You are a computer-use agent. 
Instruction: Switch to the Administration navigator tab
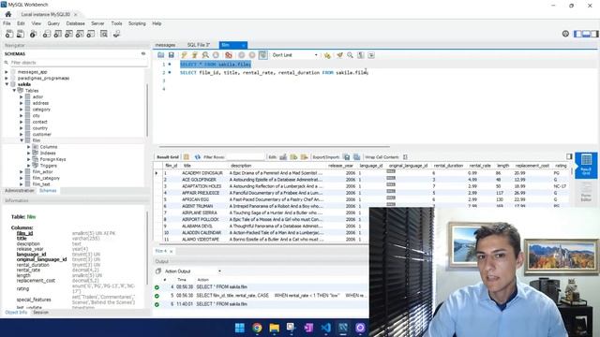click(19, 190)
